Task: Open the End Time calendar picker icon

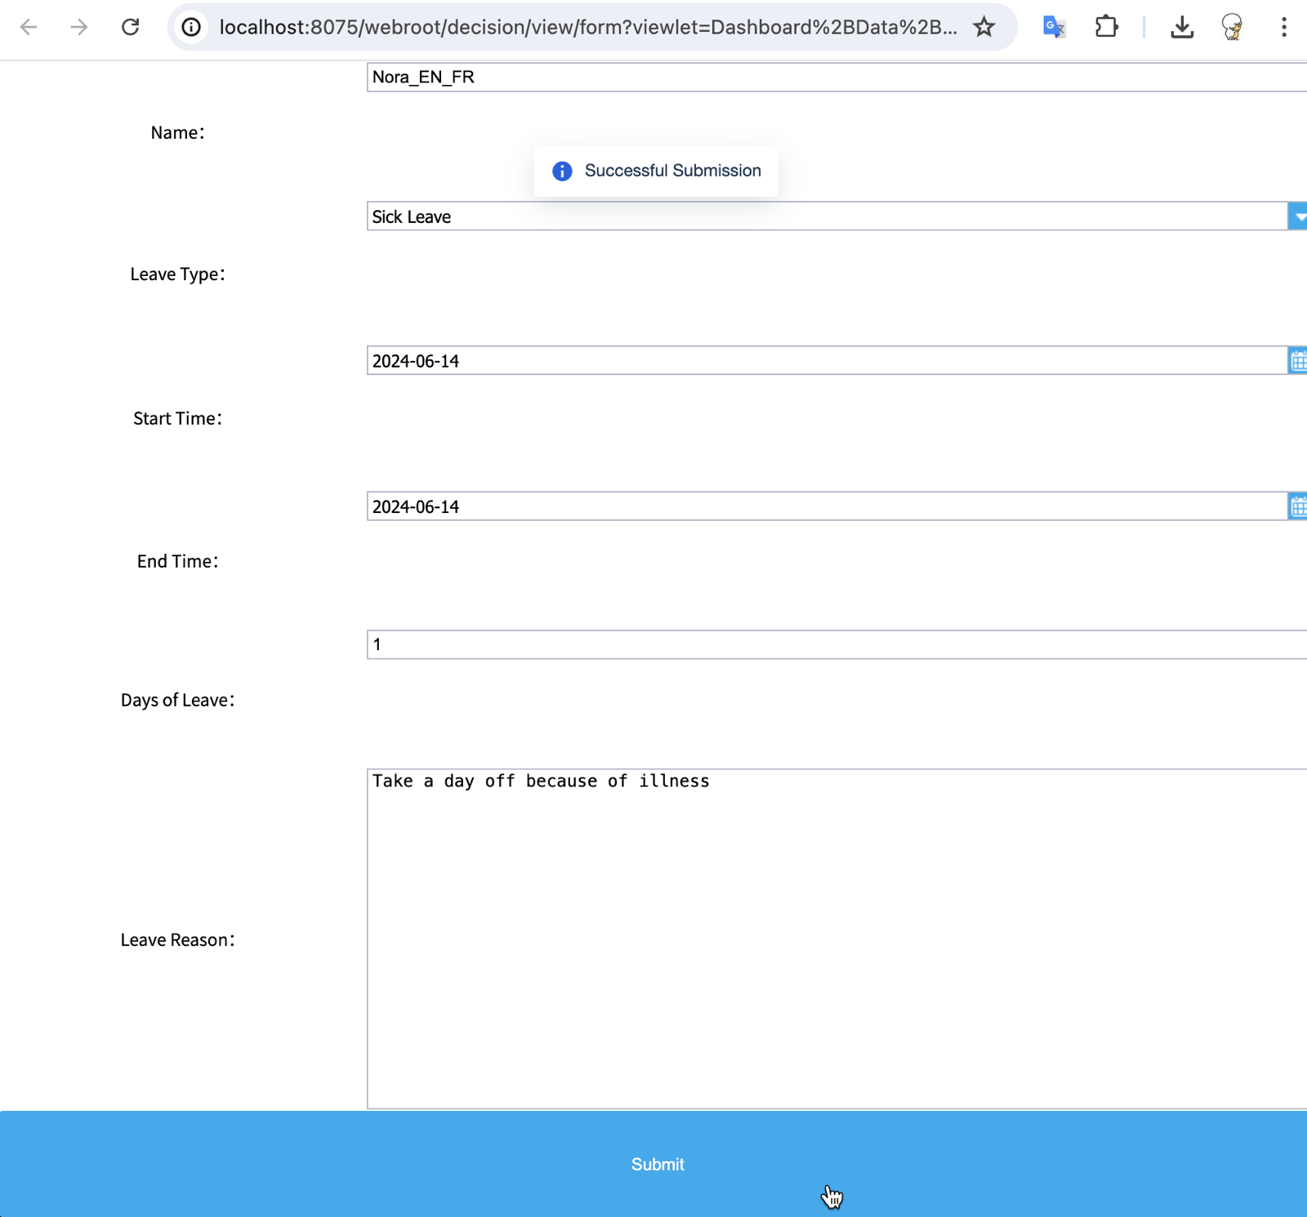Action: (1298, 506)
